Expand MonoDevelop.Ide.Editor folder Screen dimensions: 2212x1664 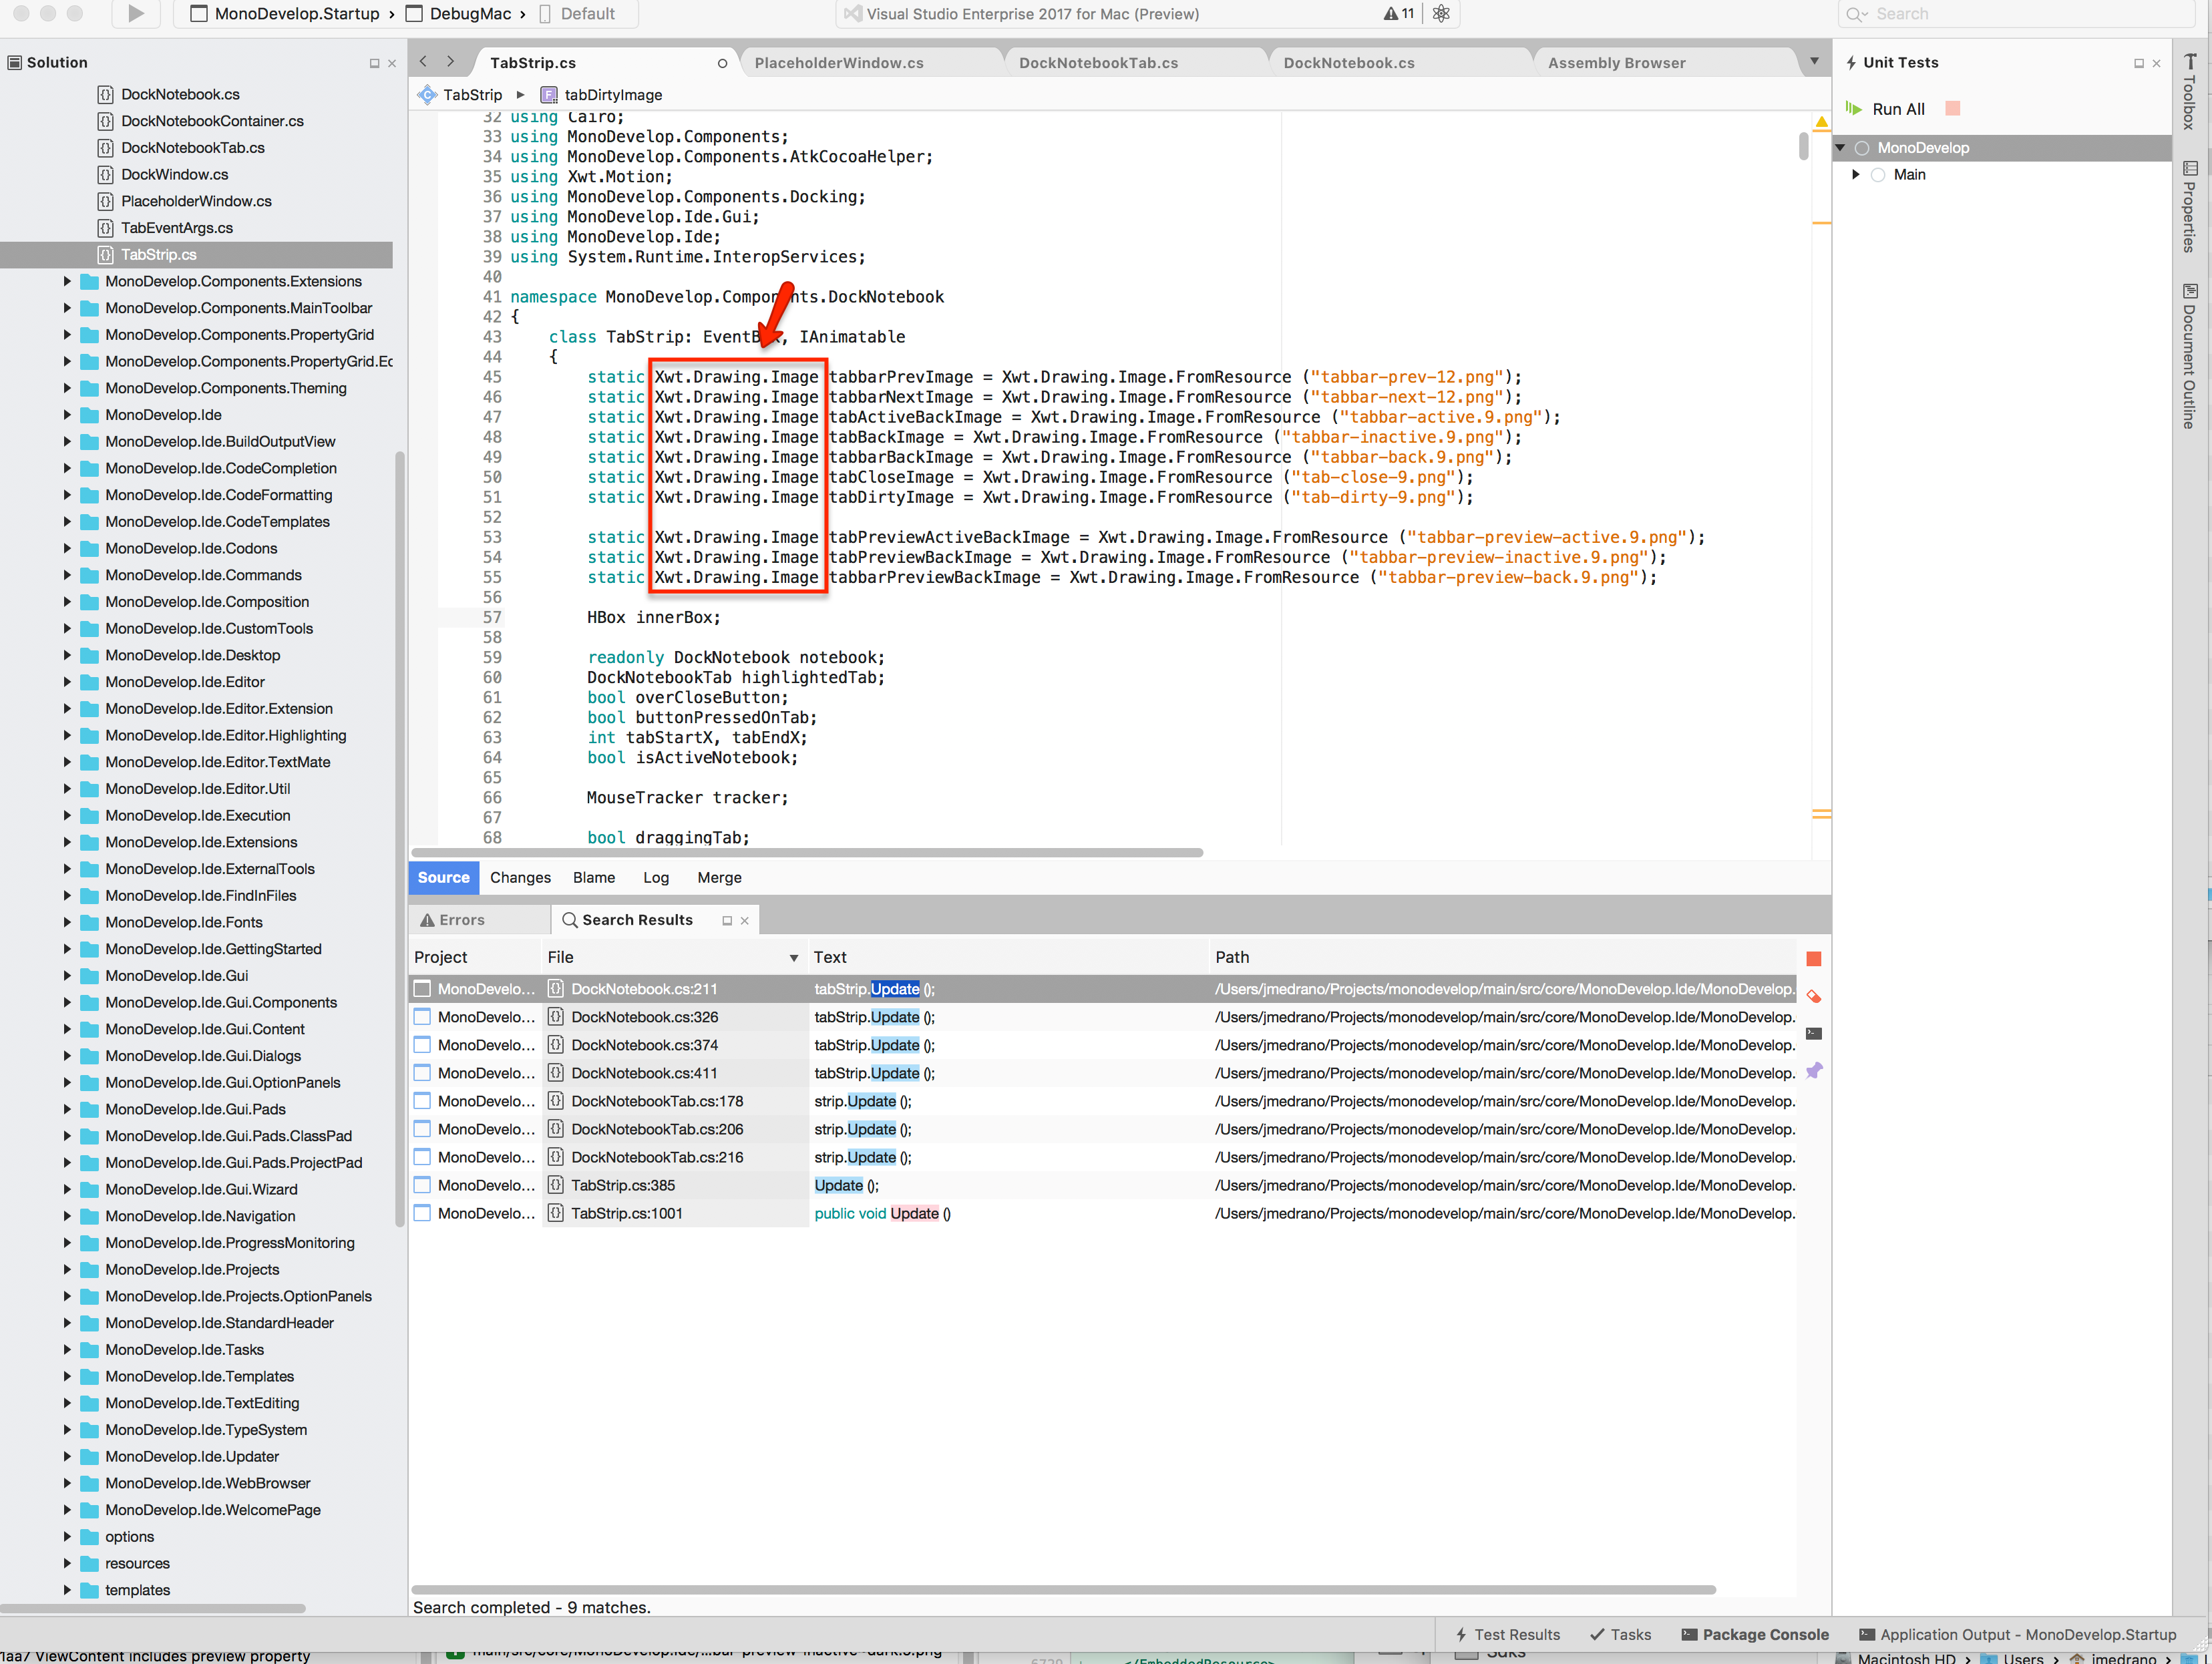(67, 682)
